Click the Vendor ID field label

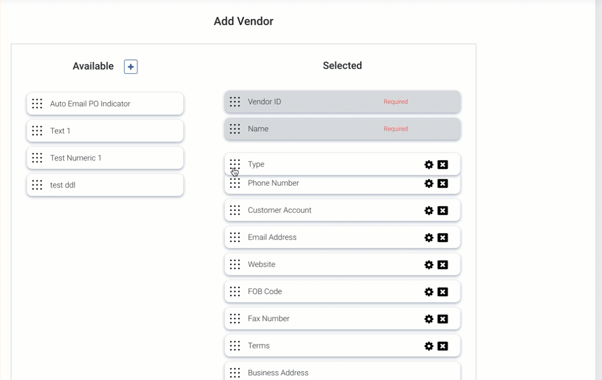coord(264,102)
